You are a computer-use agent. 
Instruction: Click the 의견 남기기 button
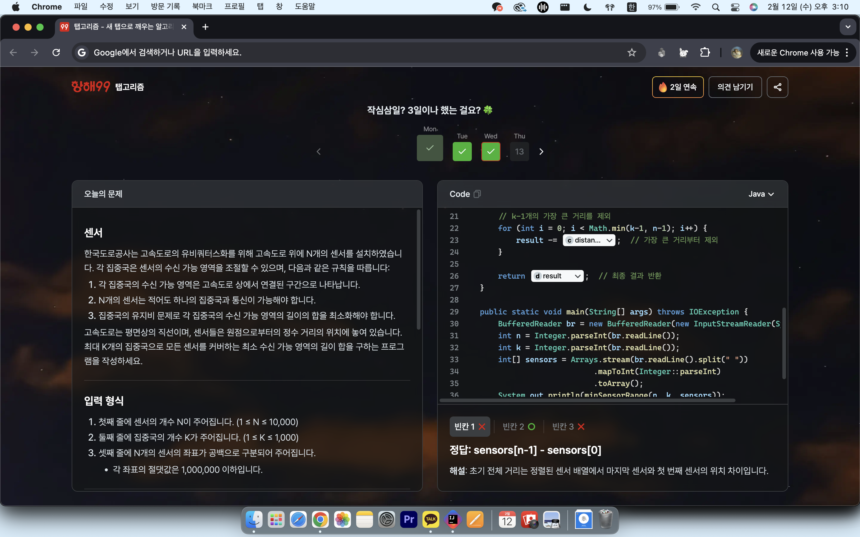click(735, 87)
